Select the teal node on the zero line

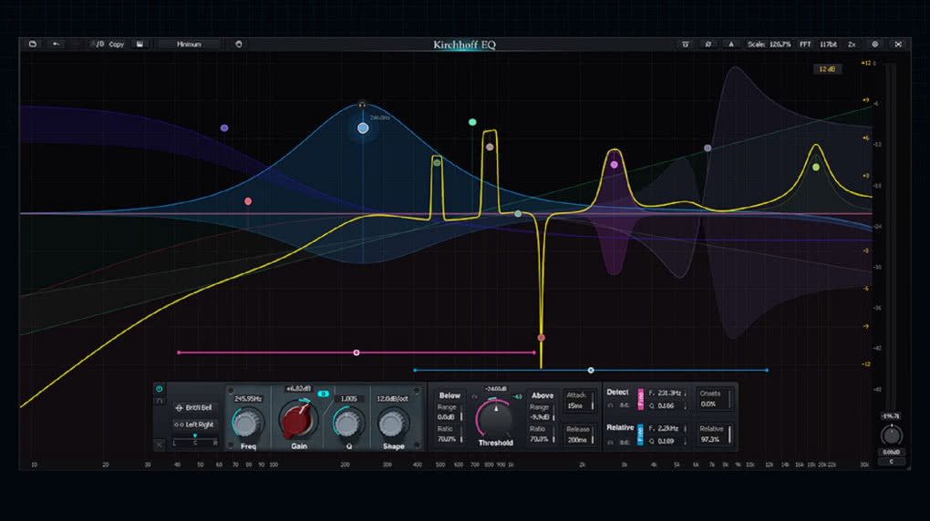point(518,213)
